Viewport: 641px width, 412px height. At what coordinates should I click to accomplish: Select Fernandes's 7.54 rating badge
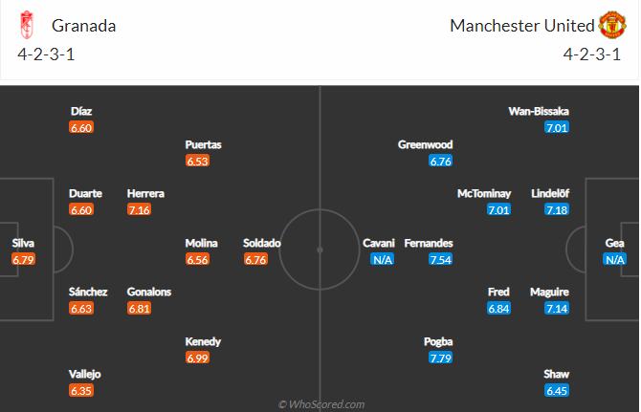pyautogui.click(x=441, y=259)
